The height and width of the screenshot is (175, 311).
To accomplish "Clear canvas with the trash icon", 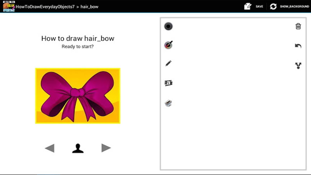I will [298, 26].
